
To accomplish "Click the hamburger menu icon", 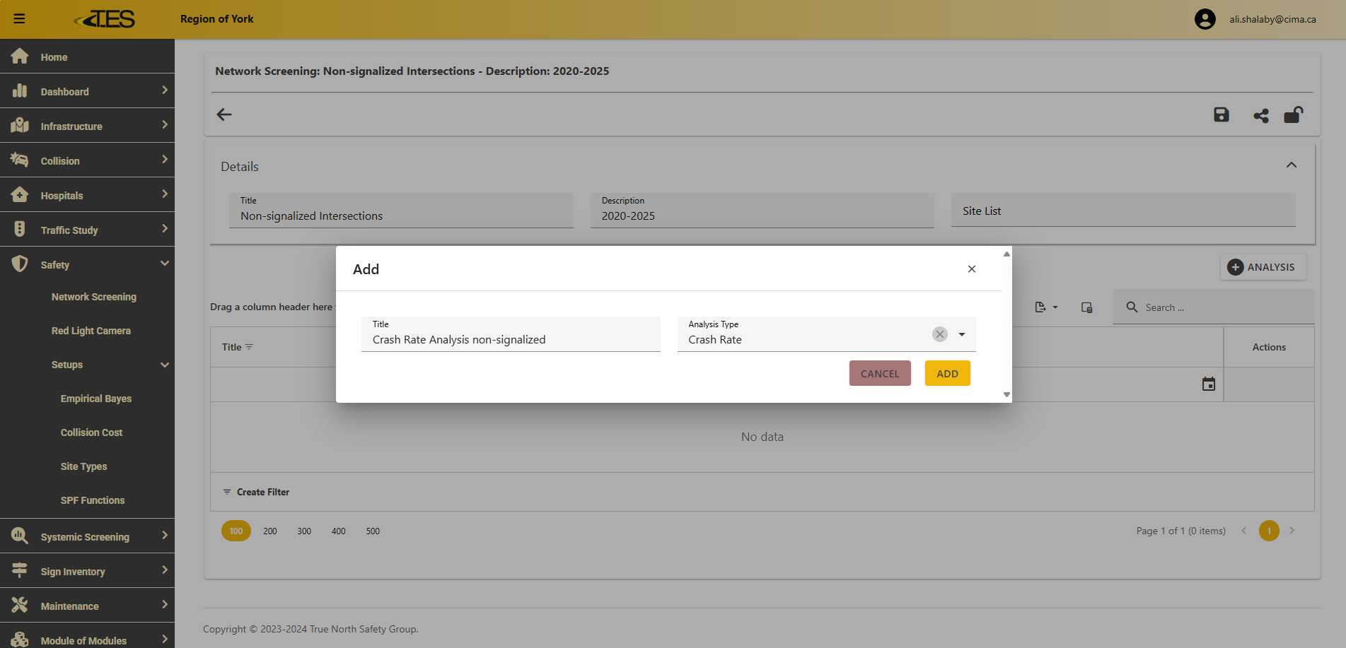I will click(19, 19).
